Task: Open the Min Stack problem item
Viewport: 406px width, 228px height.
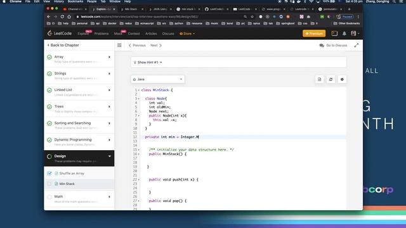Action: click(x=67, y=184)
